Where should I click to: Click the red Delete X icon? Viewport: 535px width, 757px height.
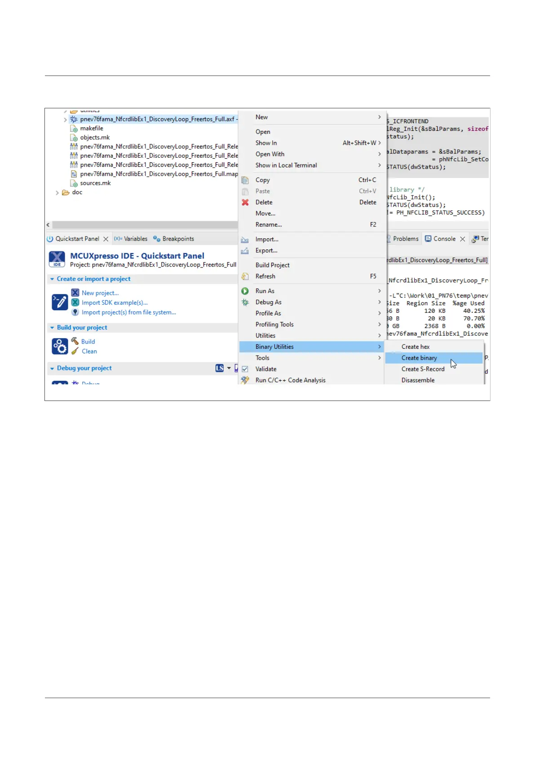pyautogui.click(x=245, y=202)
